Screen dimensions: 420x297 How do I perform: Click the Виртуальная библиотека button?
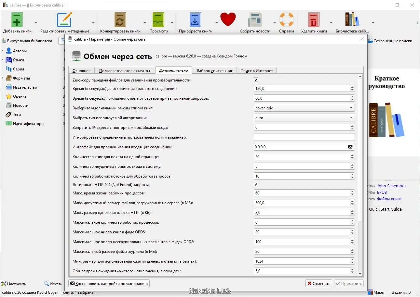click(27, 41)
